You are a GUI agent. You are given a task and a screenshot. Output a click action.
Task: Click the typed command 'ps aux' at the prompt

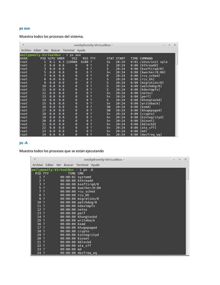tap(75, 55)
